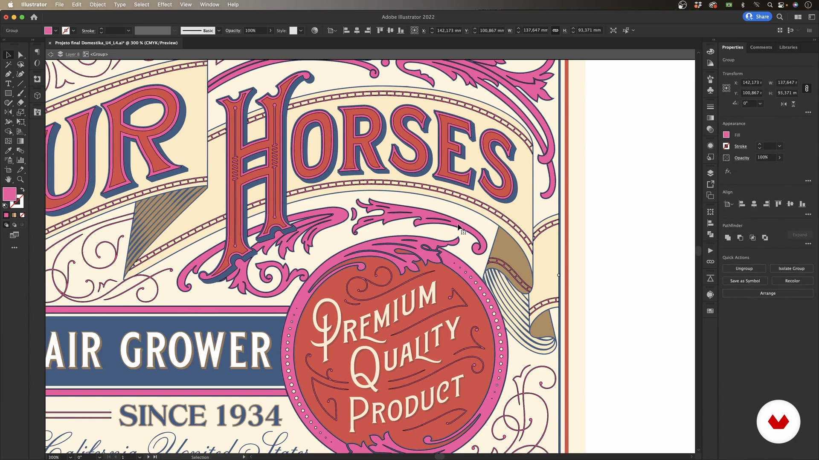Swap fill and stroke colors
819x460 pixels.
[23, 190]
